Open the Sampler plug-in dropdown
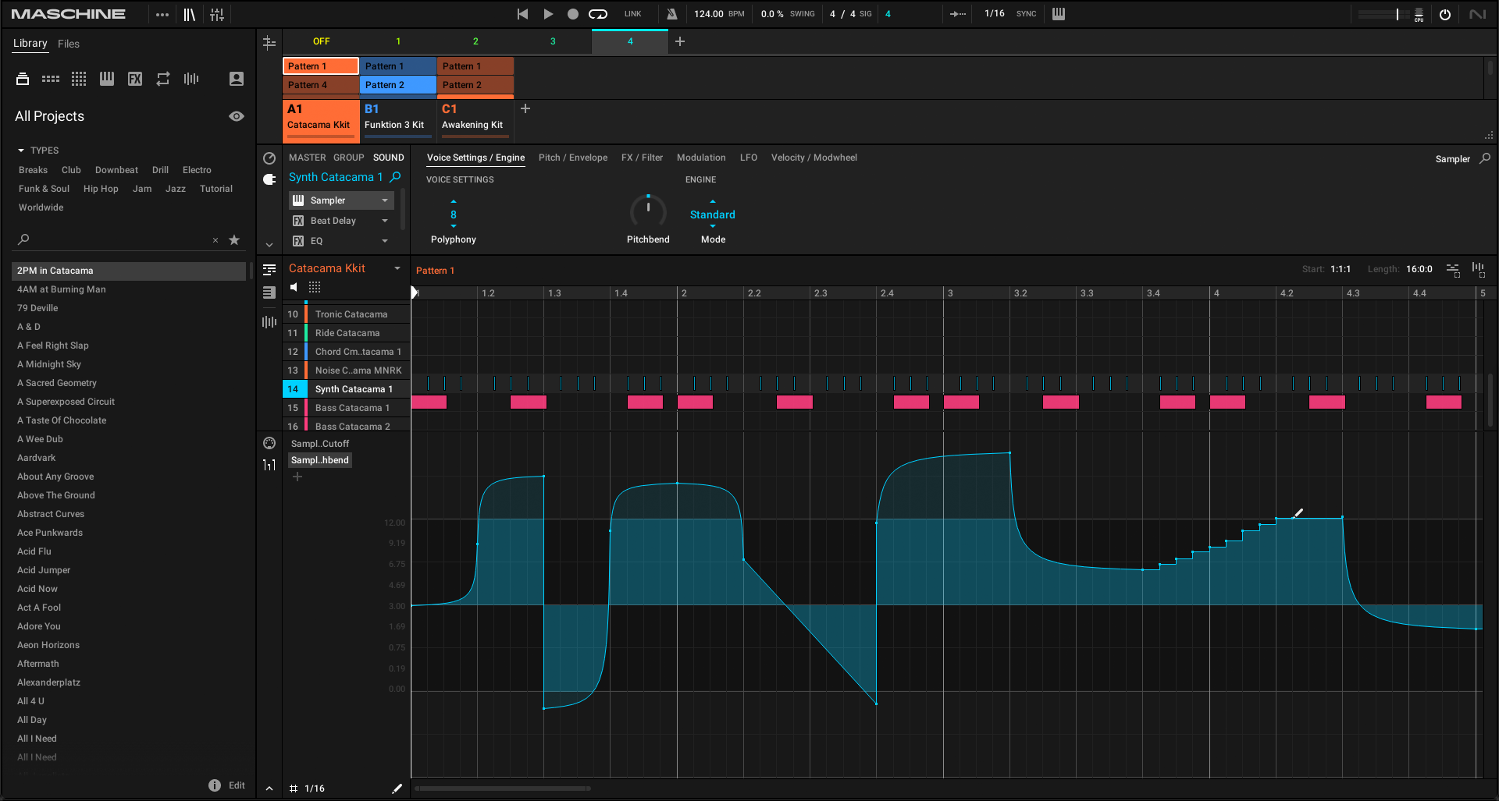Viewport: 1499px width, 801px height. click(384, 200)
